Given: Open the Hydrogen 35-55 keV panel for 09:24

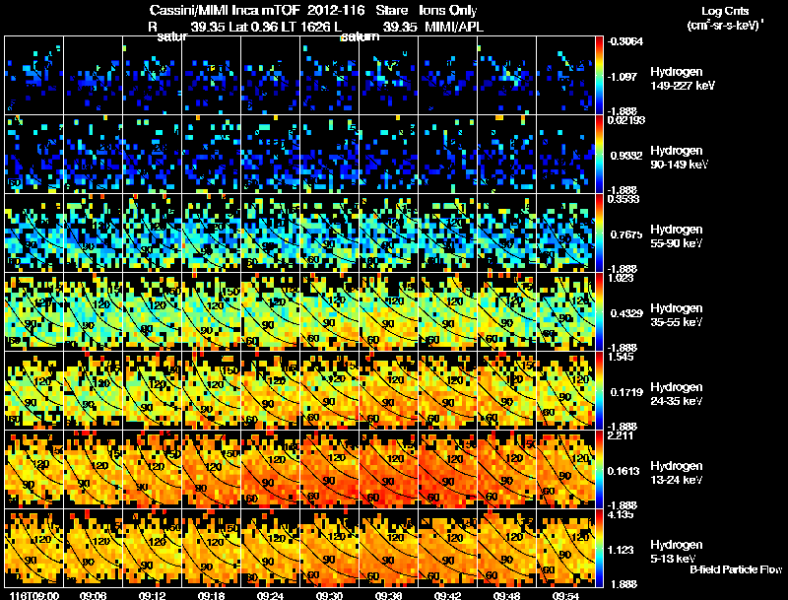Looking at the screenshot, I should 270,311.
